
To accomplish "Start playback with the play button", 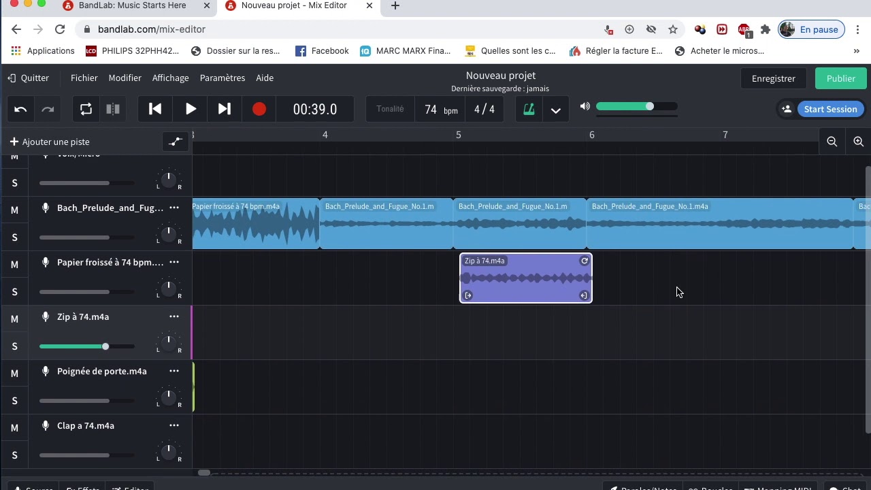I will click(x=191, y=109).
